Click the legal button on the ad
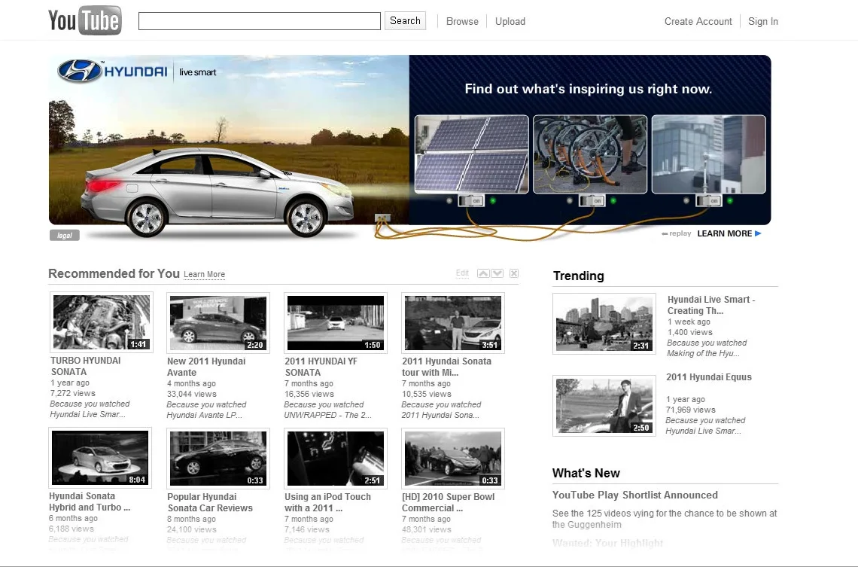The width and height of the screenshot is (858, 567). click(x=65, y=236)
